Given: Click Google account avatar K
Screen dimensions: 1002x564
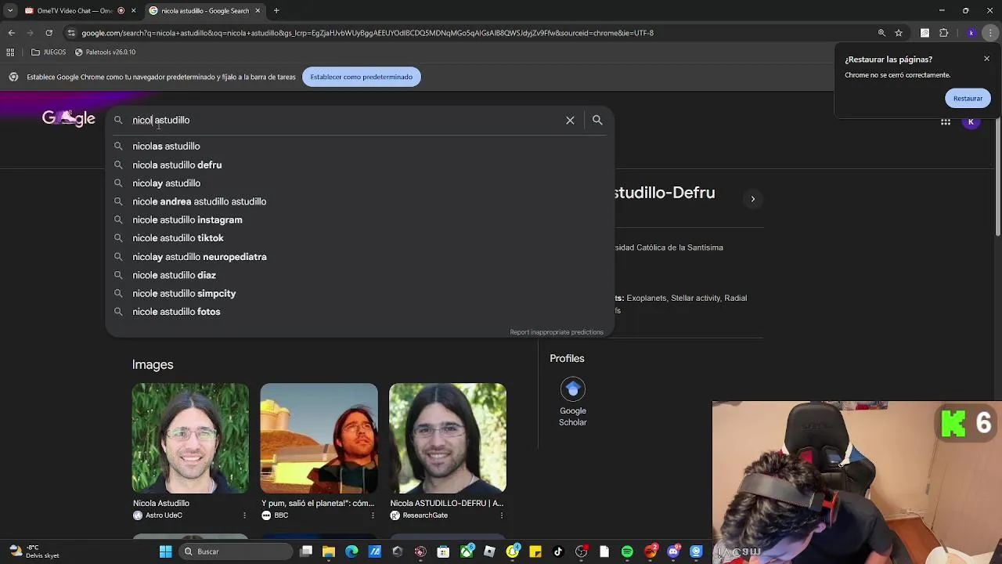Looking at the screenshot, I should point(971,121).
